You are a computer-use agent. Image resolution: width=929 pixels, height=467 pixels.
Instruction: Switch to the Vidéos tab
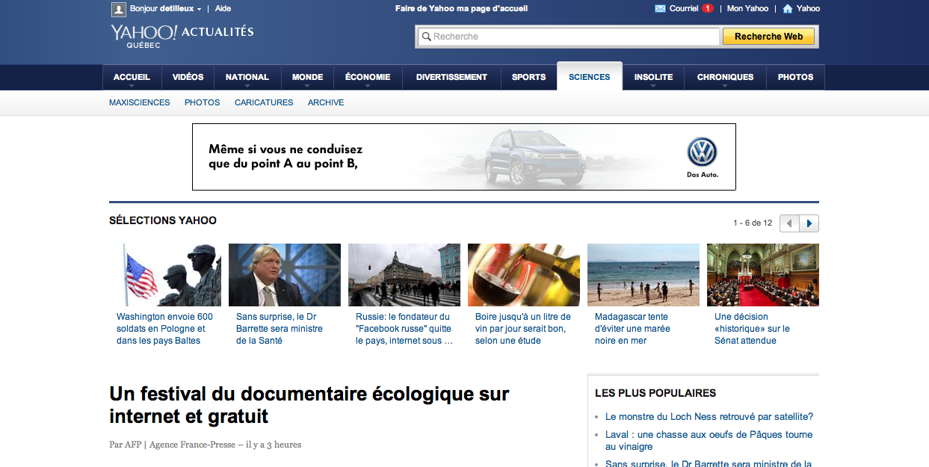(188, 77)
